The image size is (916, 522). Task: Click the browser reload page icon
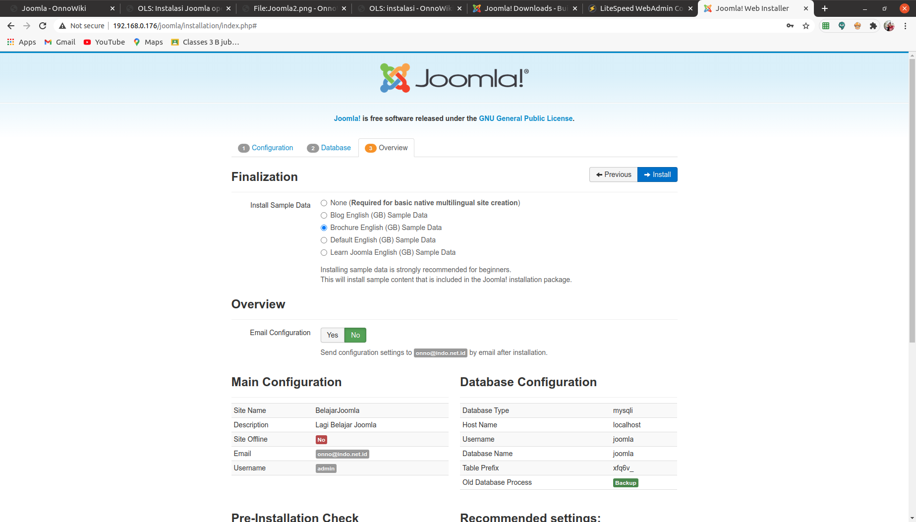coord(43,26)
